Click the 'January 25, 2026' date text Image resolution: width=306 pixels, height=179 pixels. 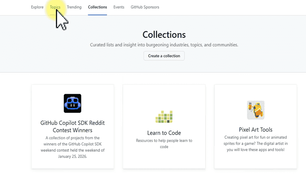[73, 156]
